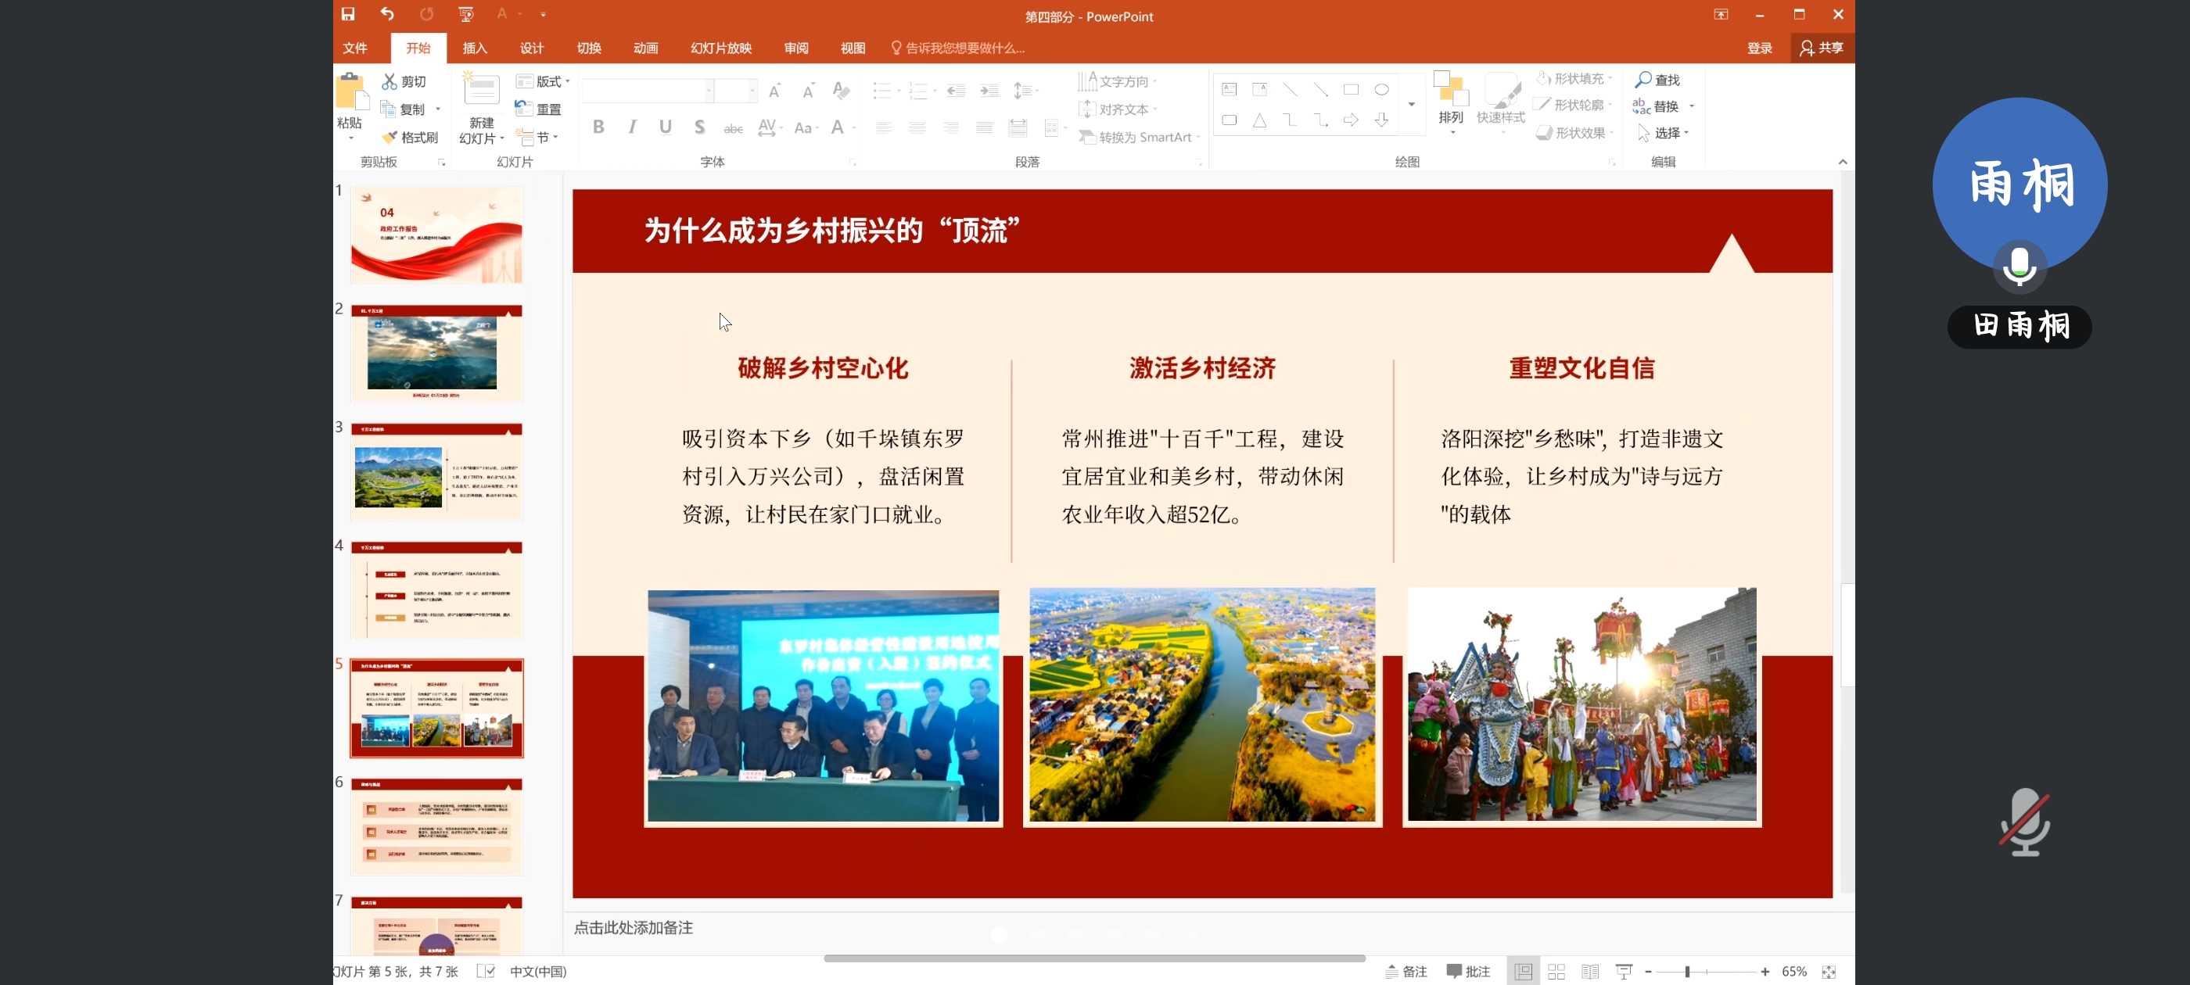Start slideshow from status bar icon

1623,972
